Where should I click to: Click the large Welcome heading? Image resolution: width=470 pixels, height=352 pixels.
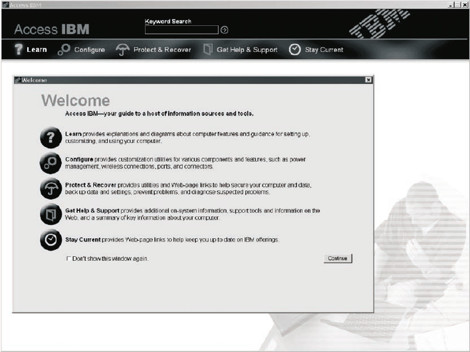pyautogui.click(x=76, y=100)
